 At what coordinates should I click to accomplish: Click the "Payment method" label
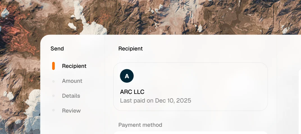[x=140, y=125]
